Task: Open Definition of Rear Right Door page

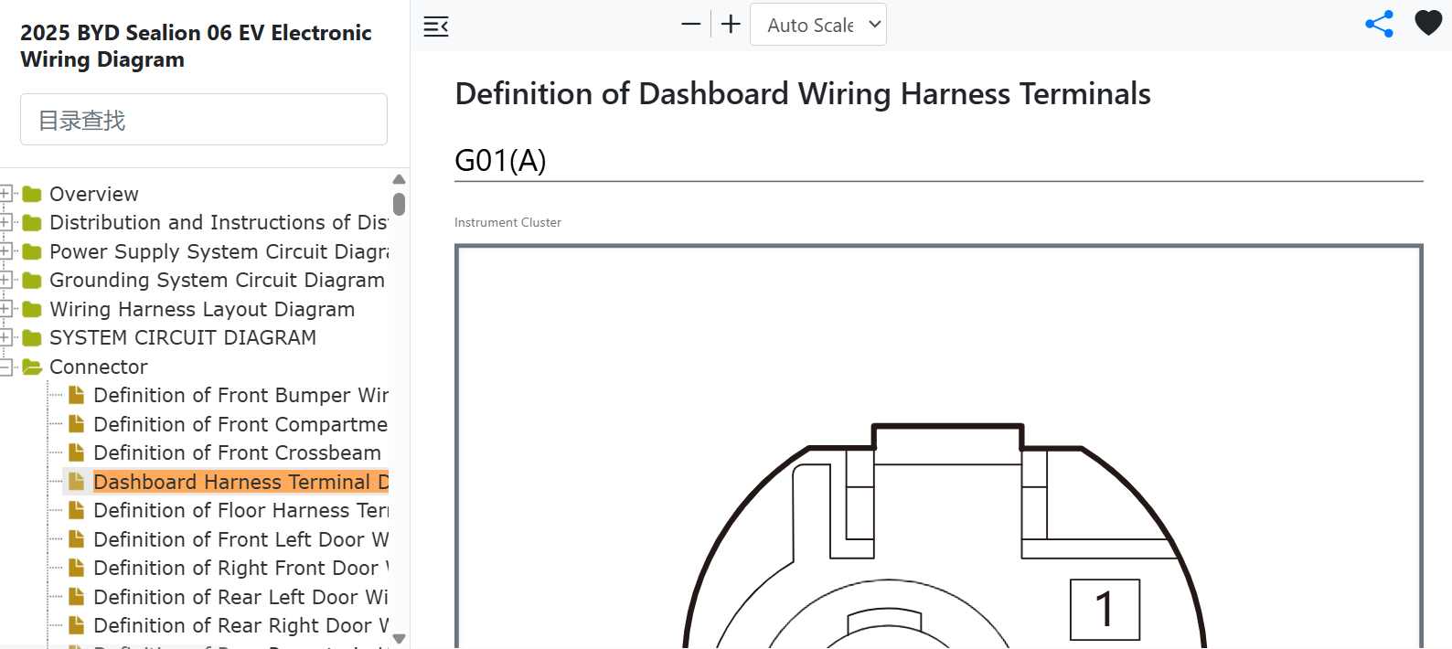Action: tap(240, 625)
